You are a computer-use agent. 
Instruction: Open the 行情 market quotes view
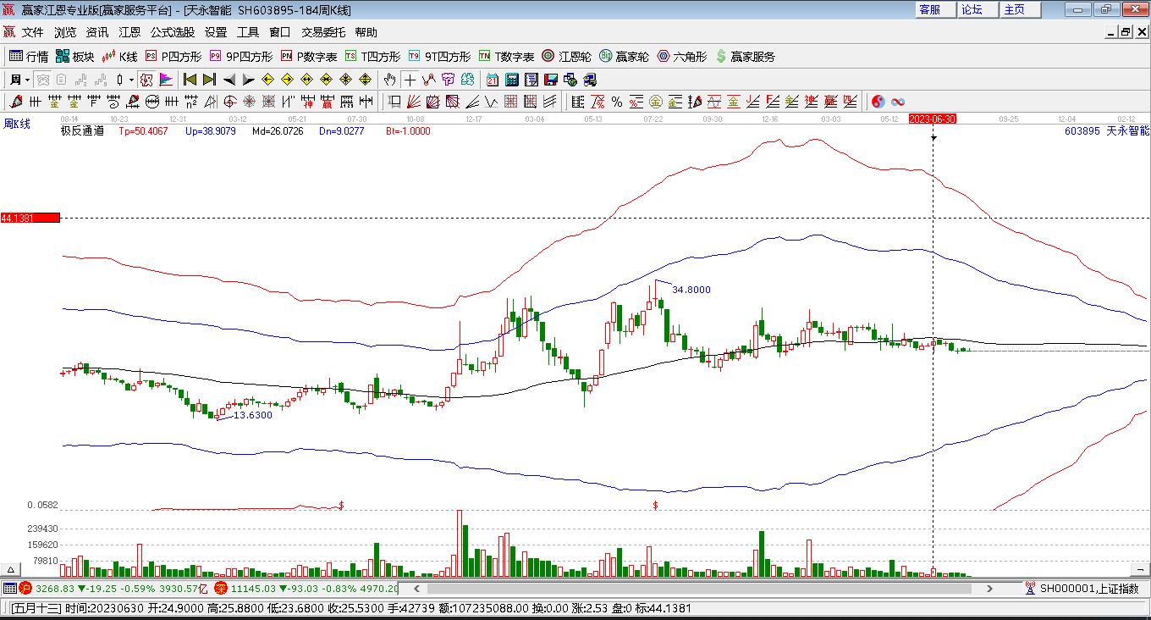29,57
